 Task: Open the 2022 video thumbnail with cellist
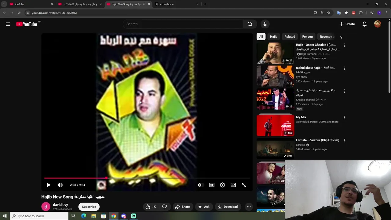pos(275,99)
